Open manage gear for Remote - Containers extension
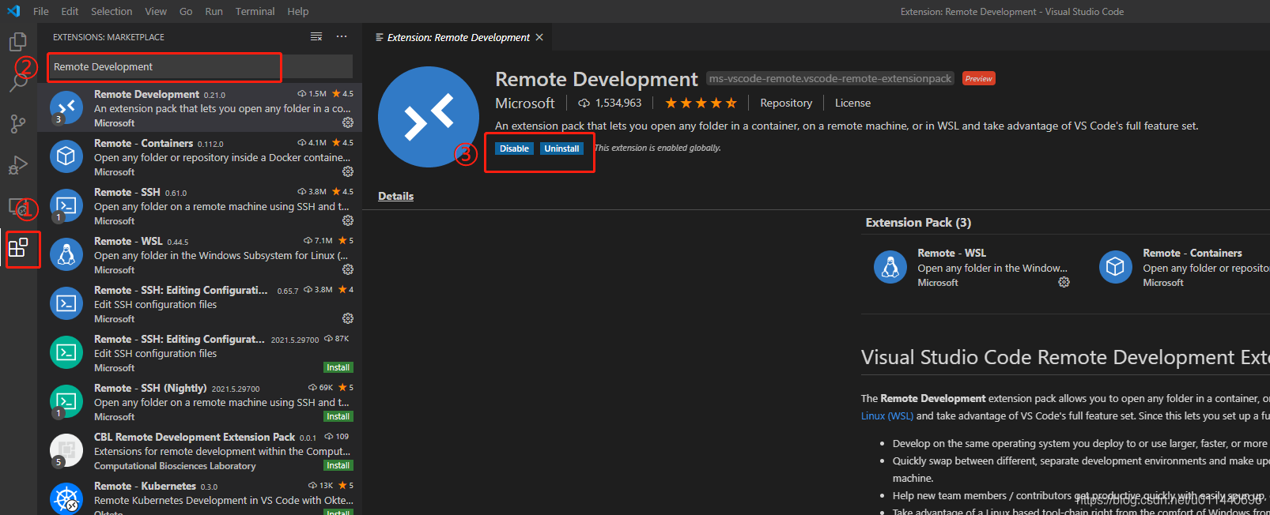The height and width of the screenshot is (515, 1270). [x=348, y=171]
